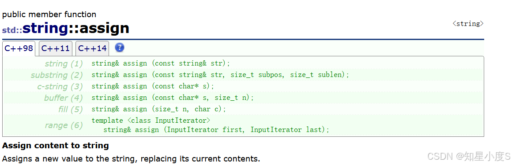Viewport: 512px width, 165px height.
Task: Click the 'assign (const char* s, size_t n);' signature
Action: pos(173,98)
